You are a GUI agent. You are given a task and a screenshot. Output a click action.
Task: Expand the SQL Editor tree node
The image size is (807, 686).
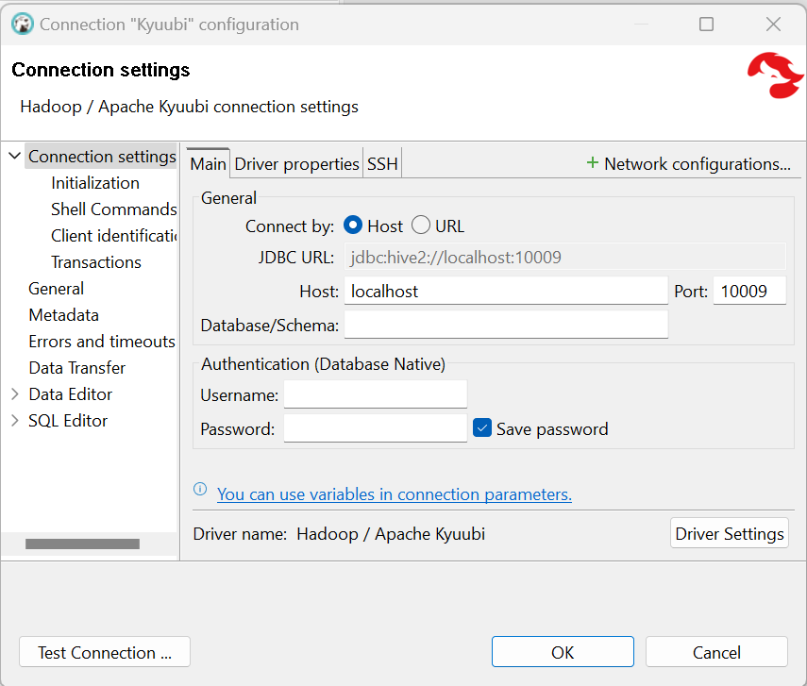pos(15,421)
